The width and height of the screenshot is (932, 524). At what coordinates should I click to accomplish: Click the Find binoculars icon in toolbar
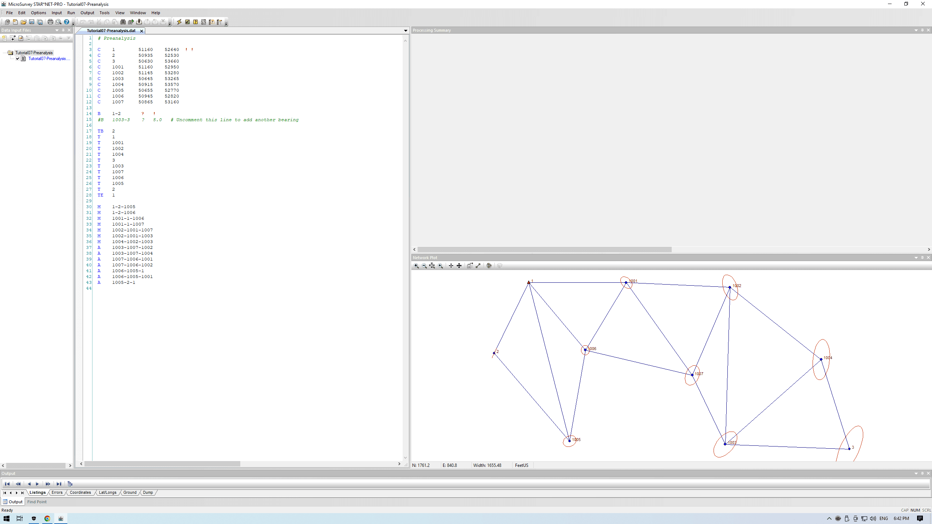[x=123, y=22]
